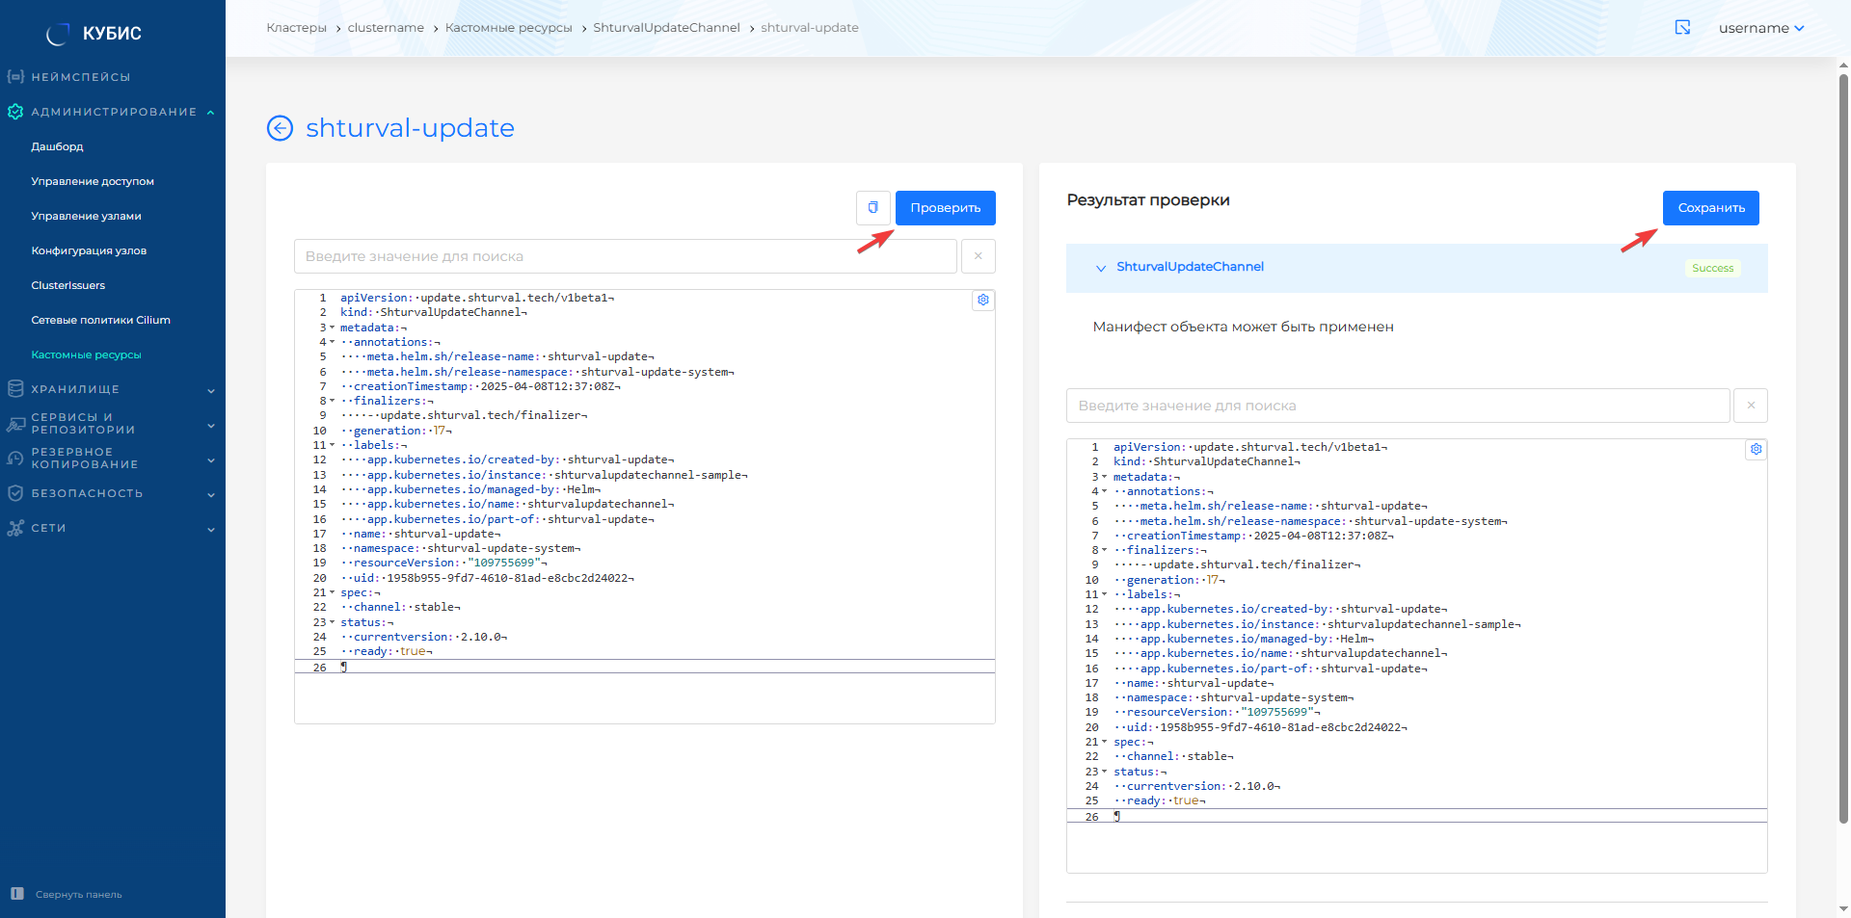
Task: Click the back arrow beside shturval-update title
Action: [280, 128]
